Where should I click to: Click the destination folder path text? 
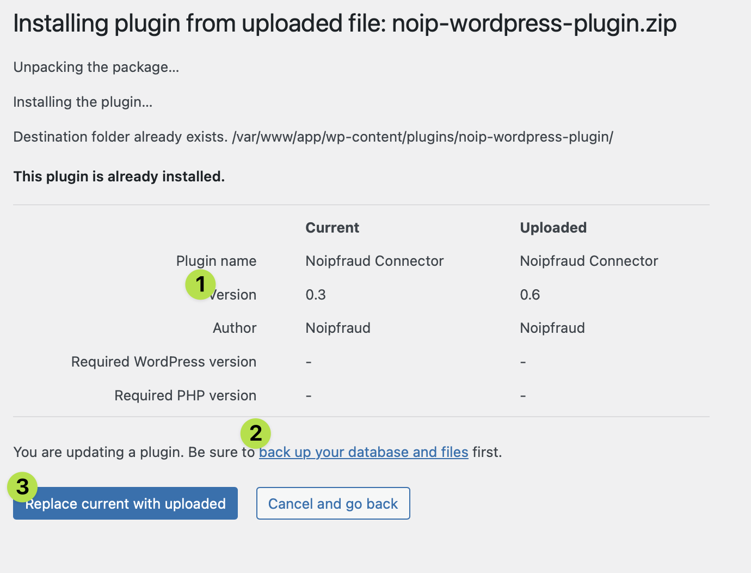point(422,137)
